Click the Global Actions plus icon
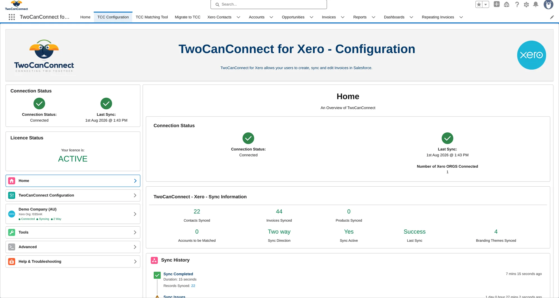The height and width of the screenshot is (298, 559). click(x=497, y=4)
